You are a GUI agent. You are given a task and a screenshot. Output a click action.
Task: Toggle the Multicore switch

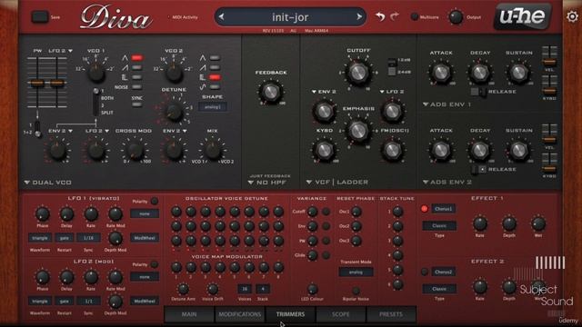tap(415, 16)
